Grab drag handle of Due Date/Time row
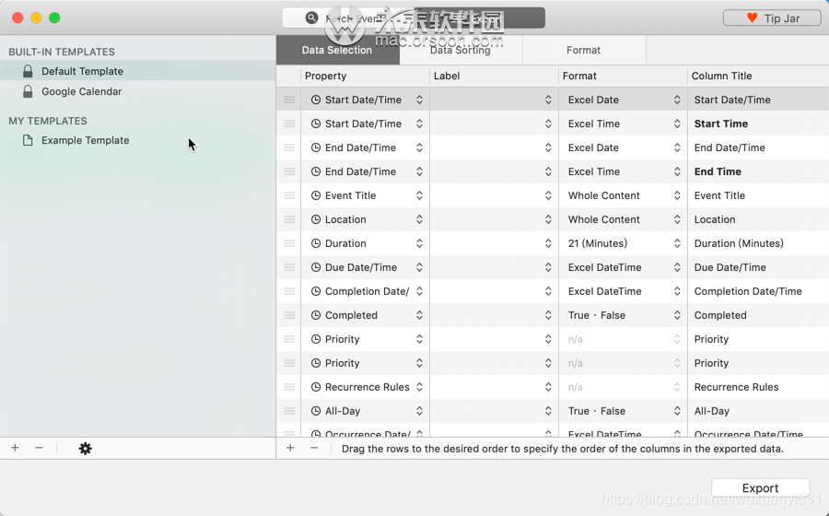Image resolution: width=829 pixels, height=516 pixels. (x=289, y=267)
